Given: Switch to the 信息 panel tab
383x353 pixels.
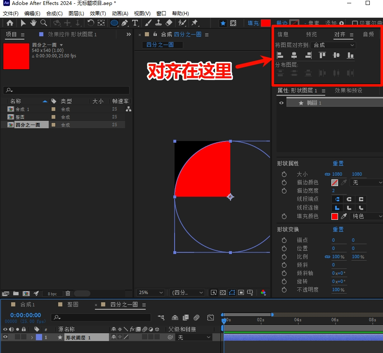Looking at the screenshot, I should pos(283,34).
